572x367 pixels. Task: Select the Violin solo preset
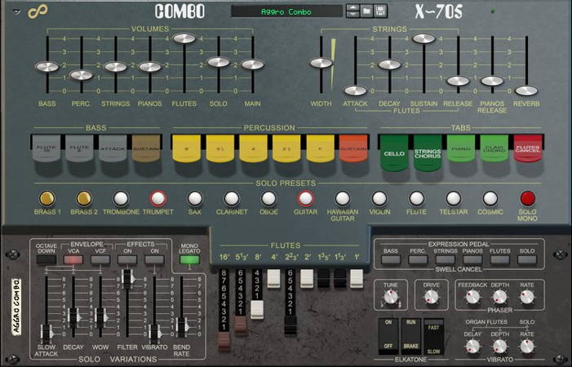[379, 198]
